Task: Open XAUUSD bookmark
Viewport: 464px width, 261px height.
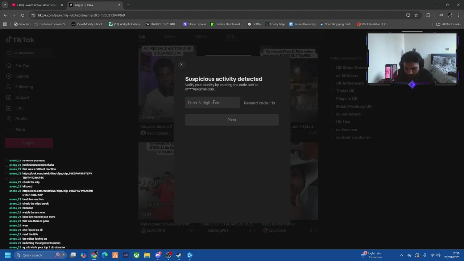Action: click(x=162, y=24)
